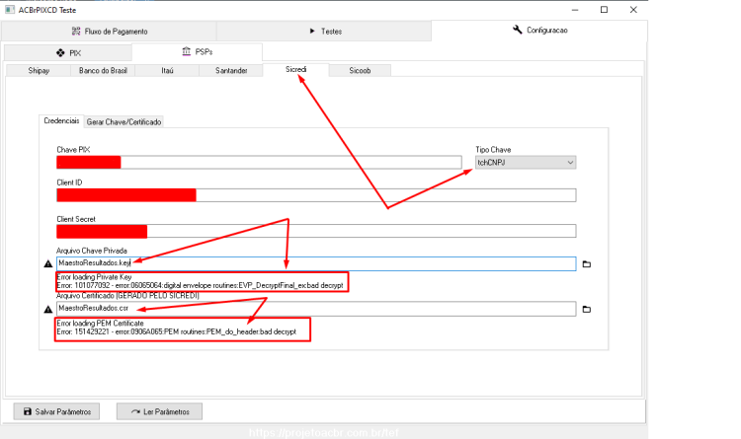Select the Configuracao tab

[539, 31]
